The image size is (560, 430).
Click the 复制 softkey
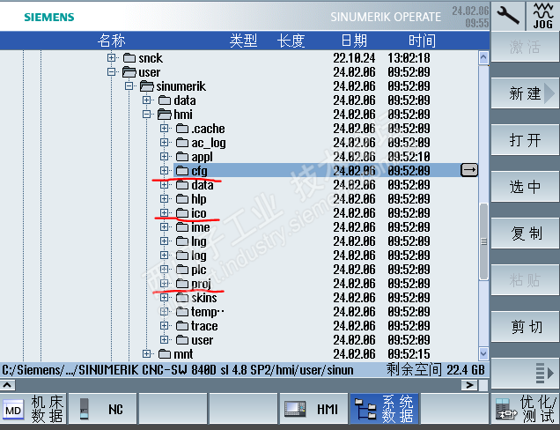pos(525,234)
